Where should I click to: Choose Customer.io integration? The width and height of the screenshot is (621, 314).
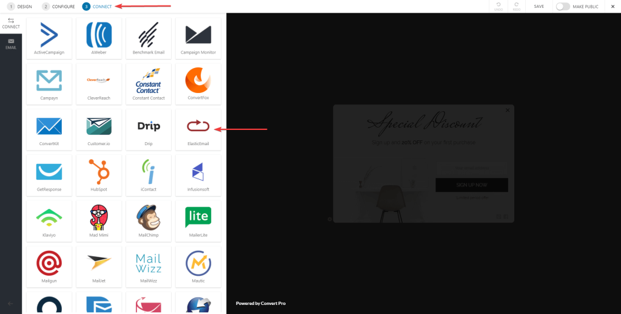click(x=99, y=129)
